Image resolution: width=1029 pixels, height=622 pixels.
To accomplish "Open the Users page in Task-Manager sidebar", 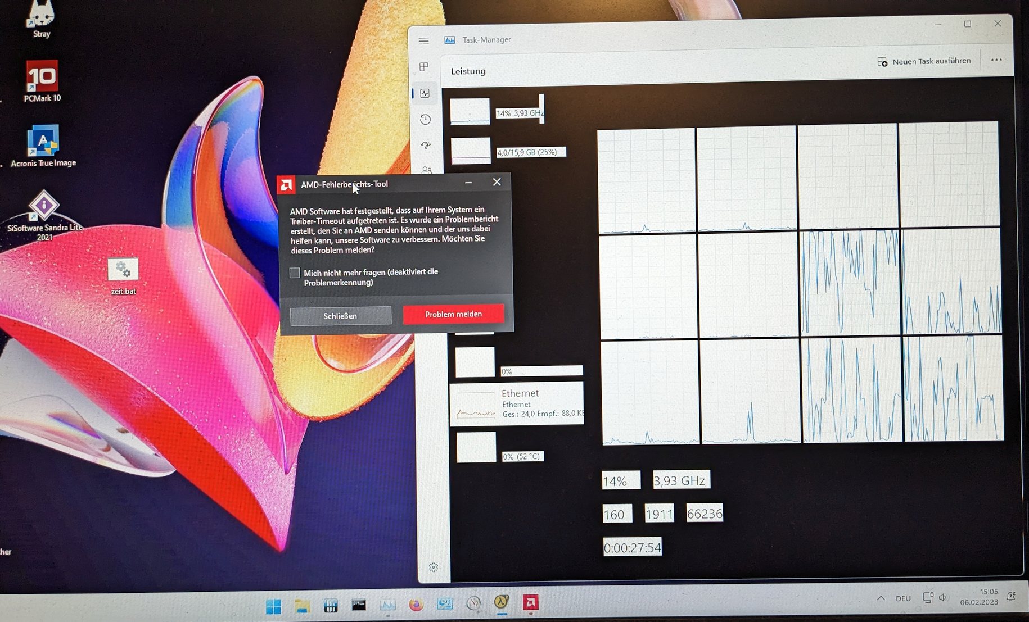I will 427,169.
